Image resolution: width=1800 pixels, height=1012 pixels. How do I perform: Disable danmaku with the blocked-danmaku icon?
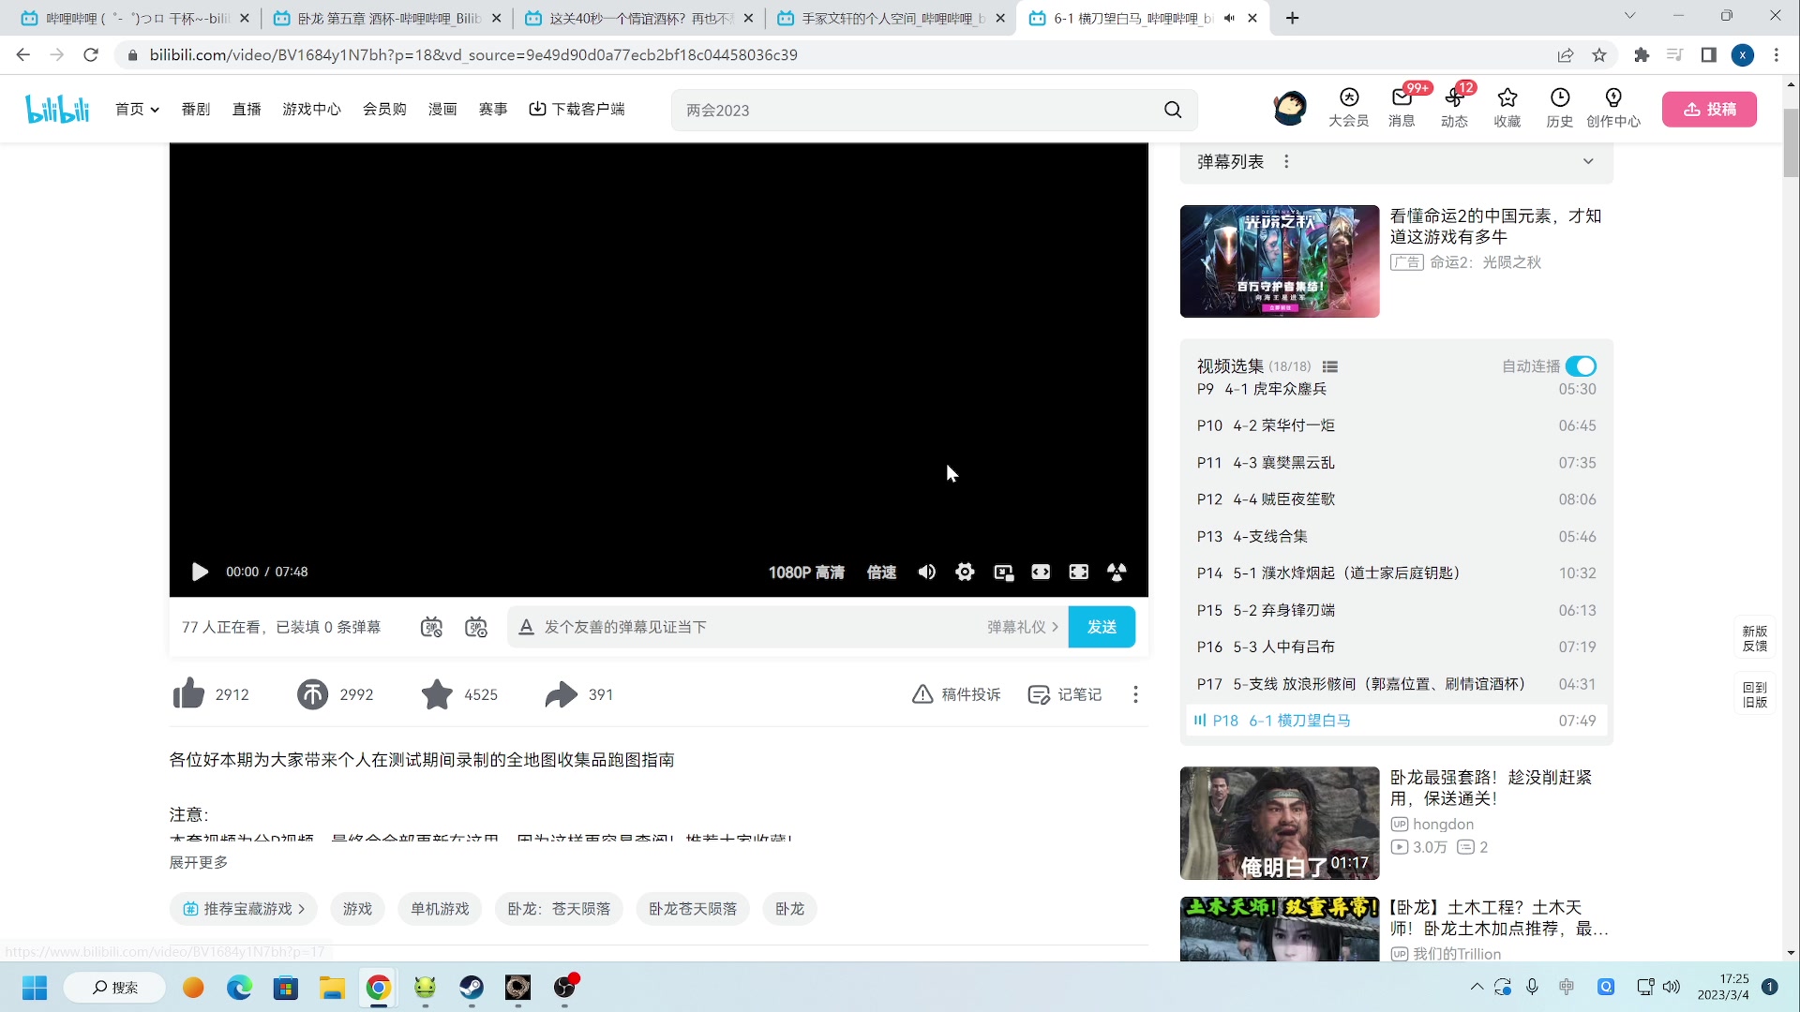coord(431,626)
